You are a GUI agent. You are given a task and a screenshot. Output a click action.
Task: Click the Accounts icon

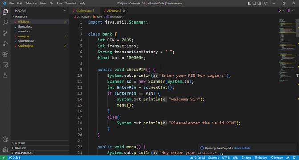pos(5,139)
